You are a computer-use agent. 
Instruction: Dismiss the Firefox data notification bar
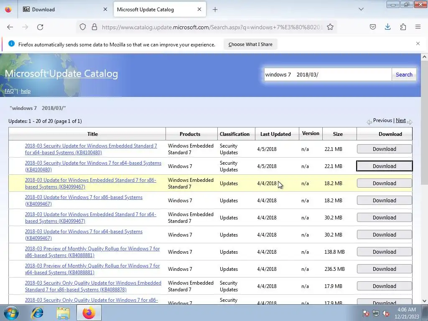(418, 43)
